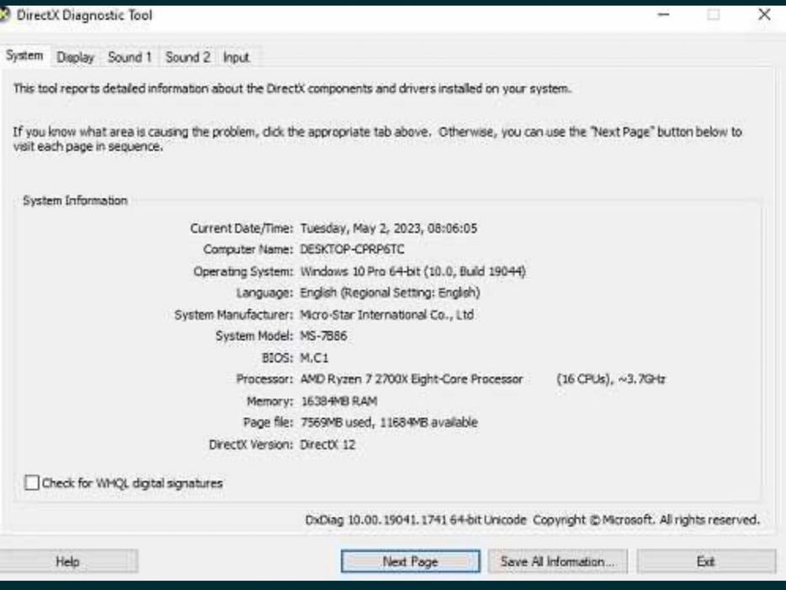
Task: Click Save All Information button
Action: tap(558, 561)
